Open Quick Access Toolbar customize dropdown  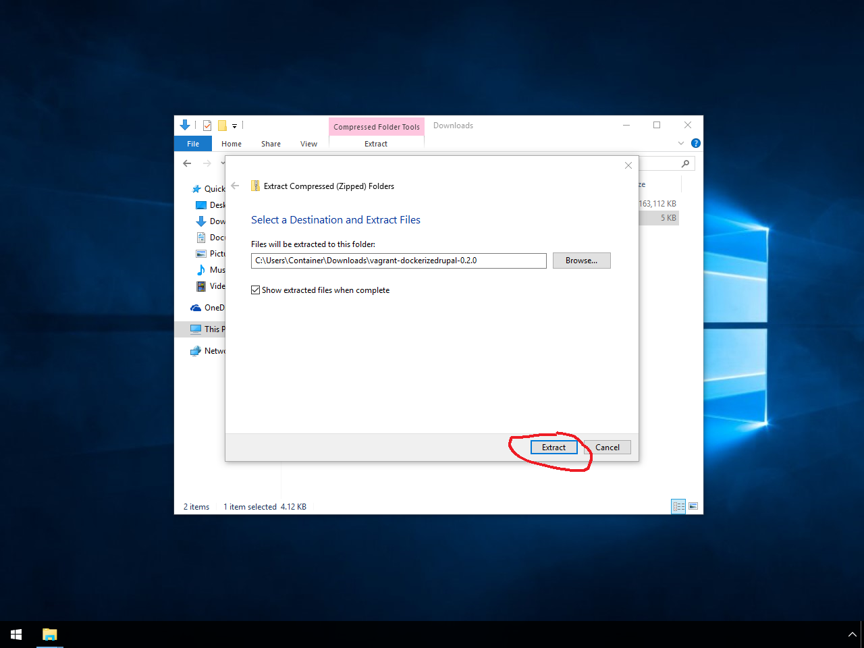pos(234,126)
